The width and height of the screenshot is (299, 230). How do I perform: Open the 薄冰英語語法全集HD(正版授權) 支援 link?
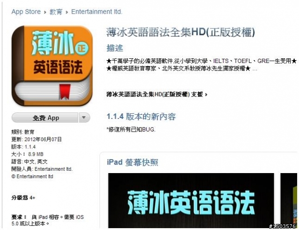pos(155,94)
